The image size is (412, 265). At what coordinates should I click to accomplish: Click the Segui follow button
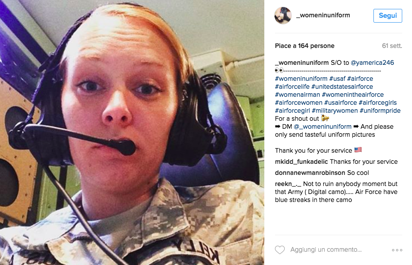pos(388,16)
